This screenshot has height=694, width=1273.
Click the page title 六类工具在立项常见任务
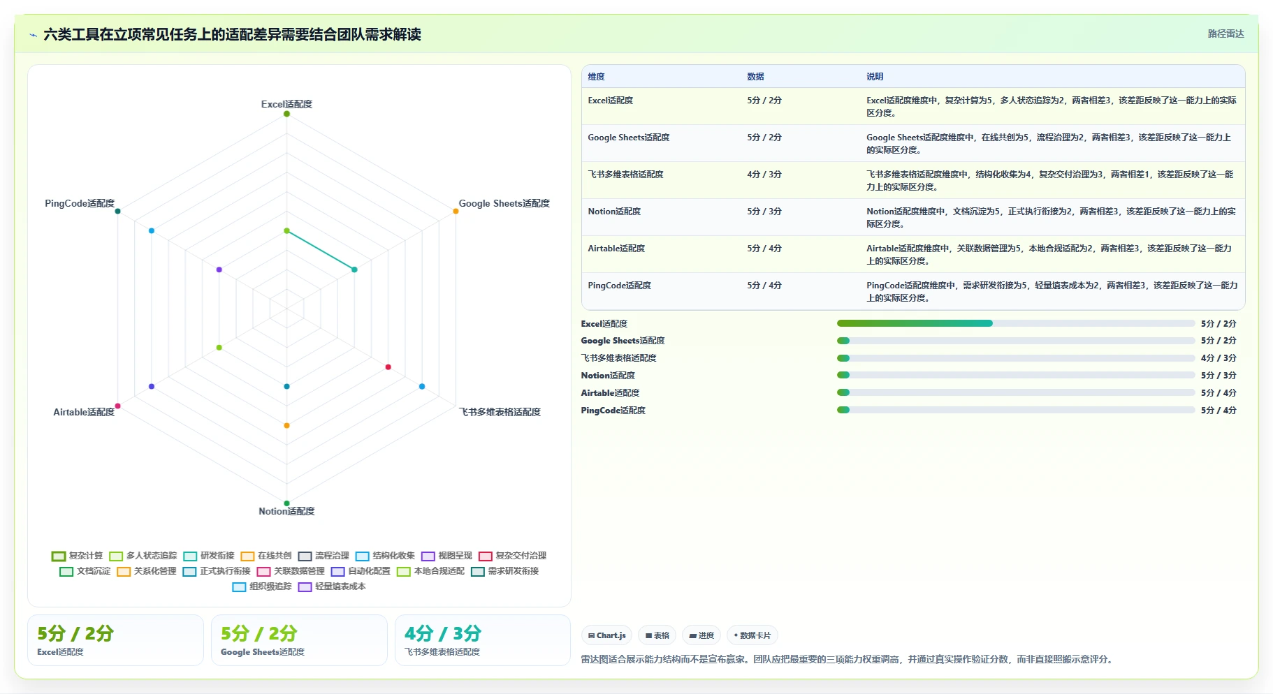(232, 34)
